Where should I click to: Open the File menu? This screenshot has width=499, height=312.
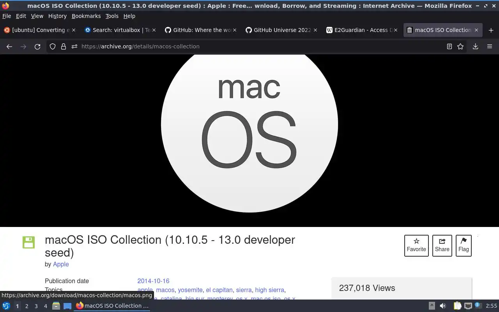[7, 16]
